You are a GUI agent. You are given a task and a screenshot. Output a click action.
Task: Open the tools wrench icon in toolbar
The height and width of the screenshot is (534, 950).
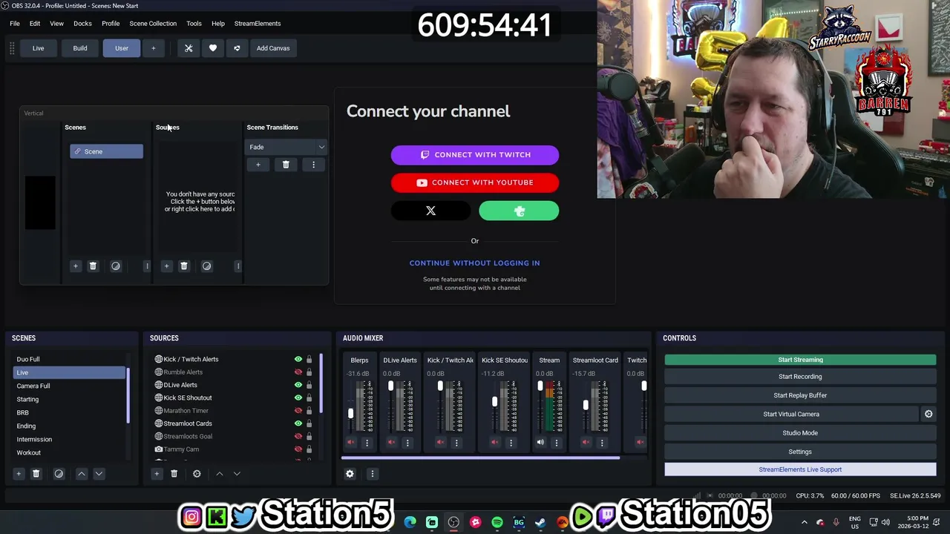point(189,48)
